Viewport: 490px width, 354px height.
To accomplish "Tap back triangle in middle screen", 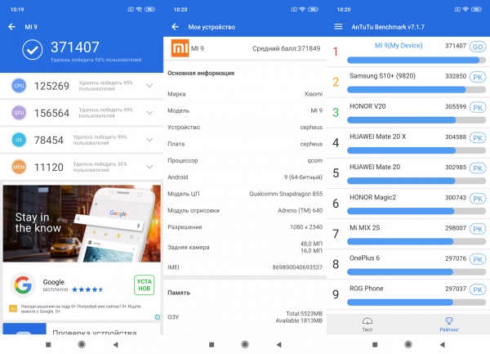I will tap(279, 345).
